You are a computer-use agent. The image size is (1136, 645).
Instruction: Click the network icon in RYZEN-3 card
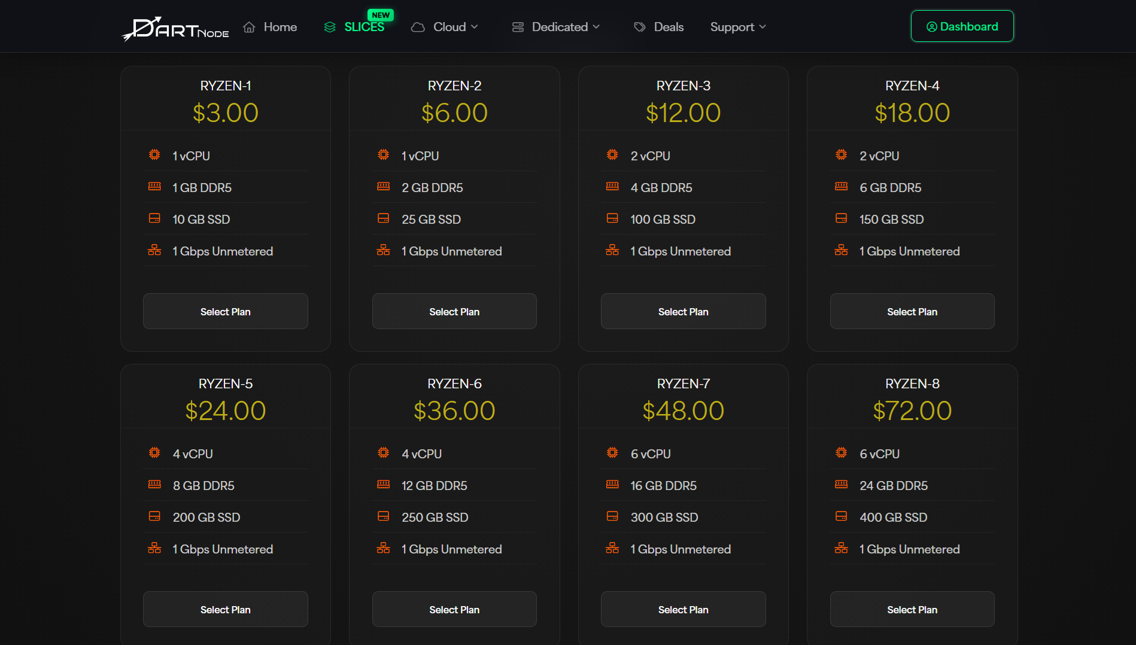(x=612, y=250)
